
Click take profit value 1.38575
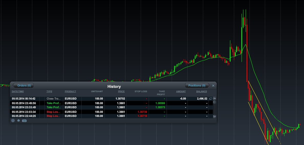pyautogui.click(x=160, y=107)
